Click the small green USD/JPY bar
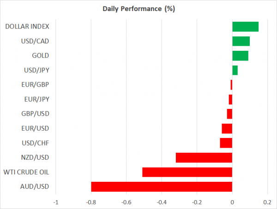The image size is (277, 209). [x=235, y=70]
